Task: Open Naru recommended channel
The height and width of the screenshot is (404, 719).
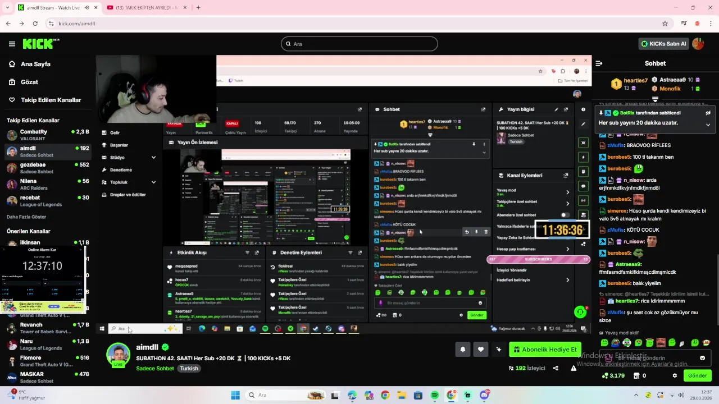Action: pyautogui.click(x=47, y=345)
